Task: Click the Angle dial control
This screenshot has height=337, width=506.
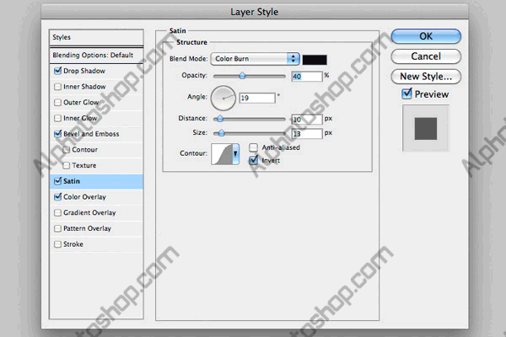Action: [x=223, y=98]
